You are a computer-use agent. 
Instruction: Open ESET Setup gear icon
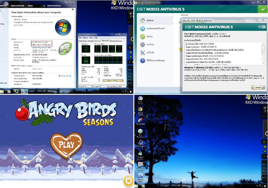[143, 45]
